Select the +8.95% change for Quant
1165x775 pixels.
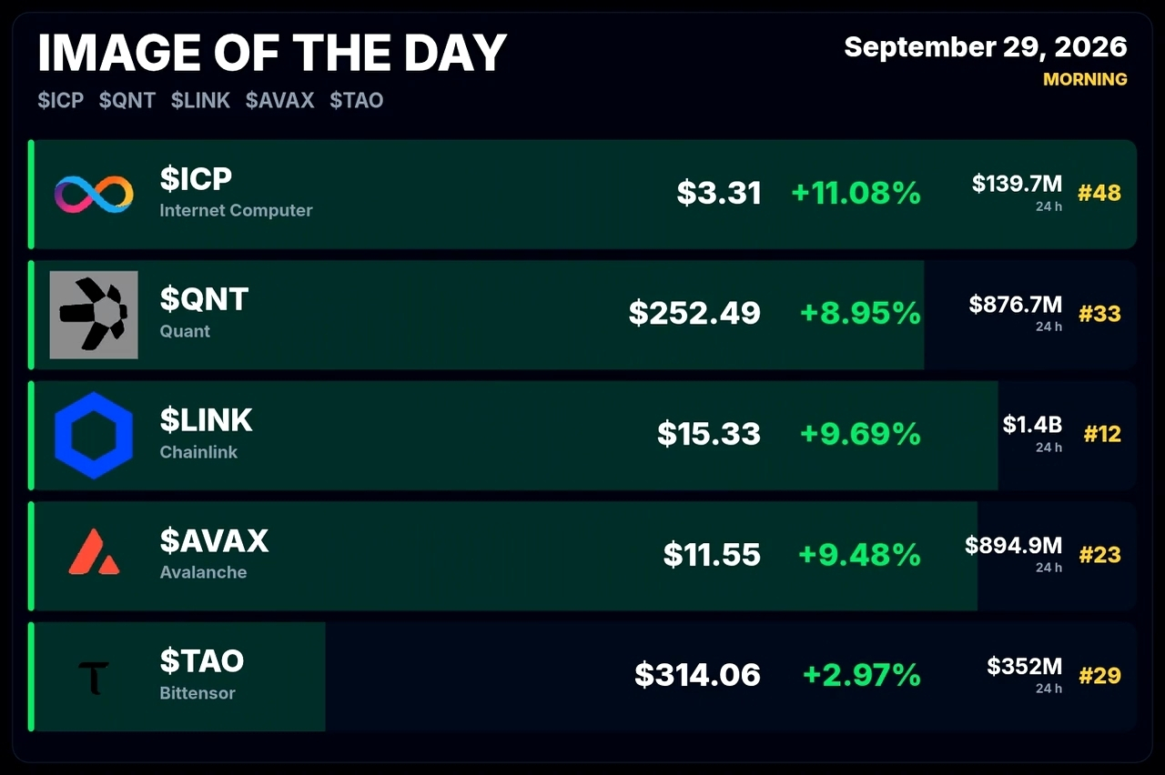[860, 314]
